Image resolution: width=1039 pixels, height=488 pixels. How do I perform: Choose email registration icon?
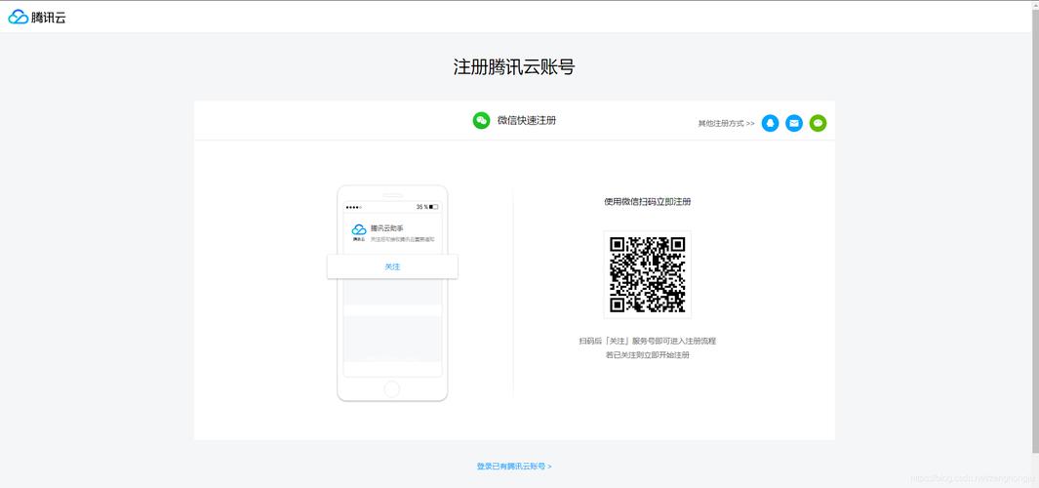[794, 123]
